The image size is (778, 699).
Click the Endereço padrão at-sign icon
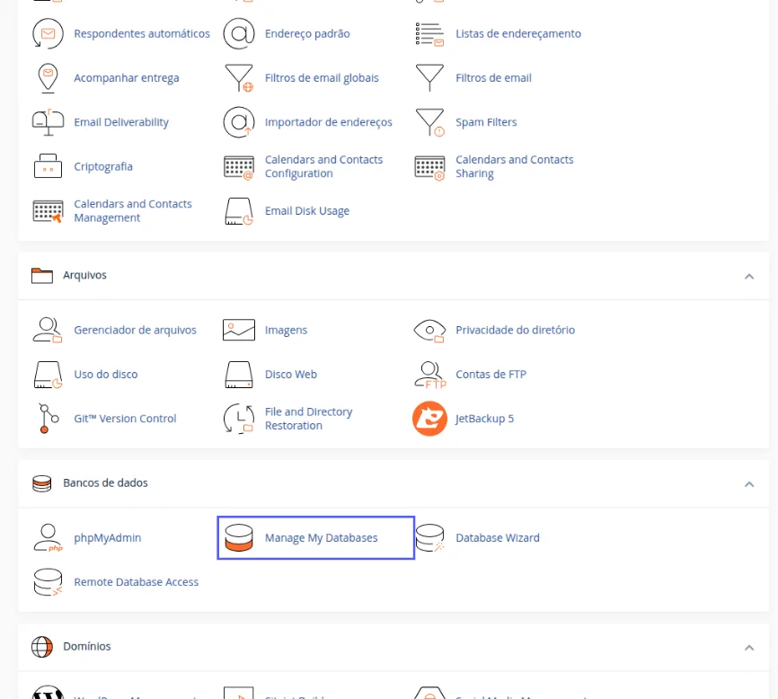tap(239, 34)
